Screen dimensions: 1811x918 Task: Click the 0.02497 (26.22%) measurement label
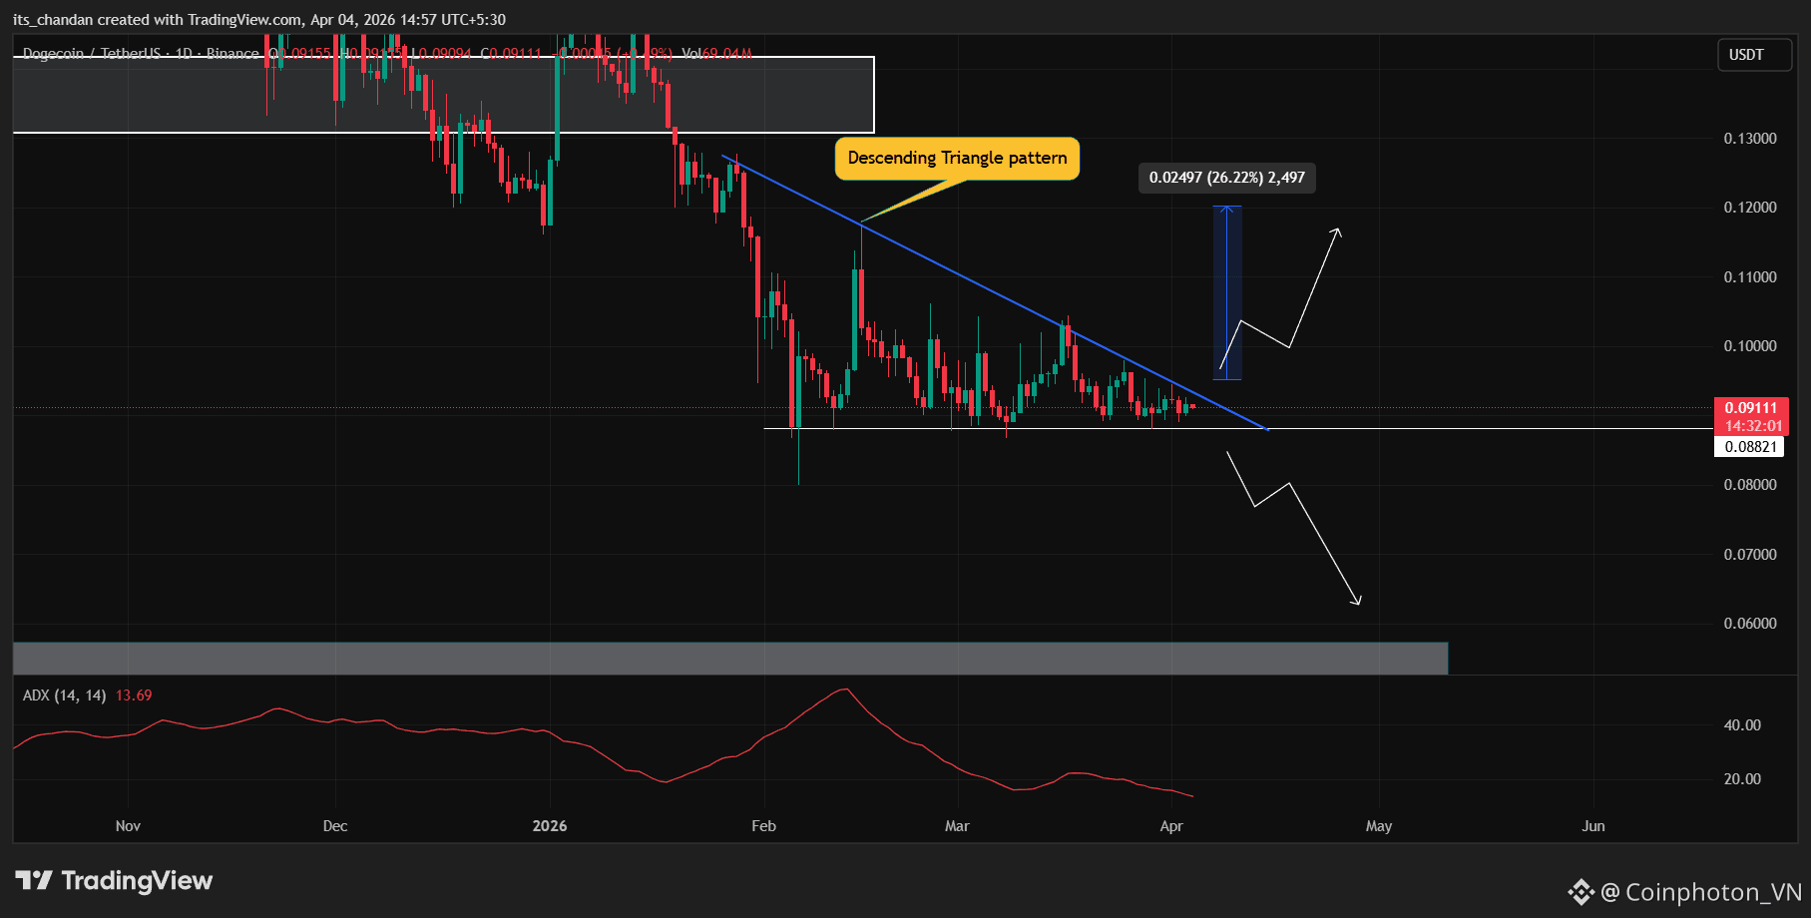click(x=1226, y=178)
